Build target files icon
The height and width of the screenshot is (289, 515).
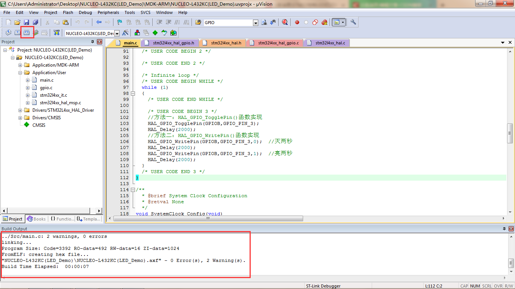[17, 33]
